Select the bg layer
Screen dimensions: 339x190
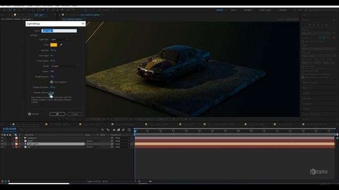[x=29, y=147]
